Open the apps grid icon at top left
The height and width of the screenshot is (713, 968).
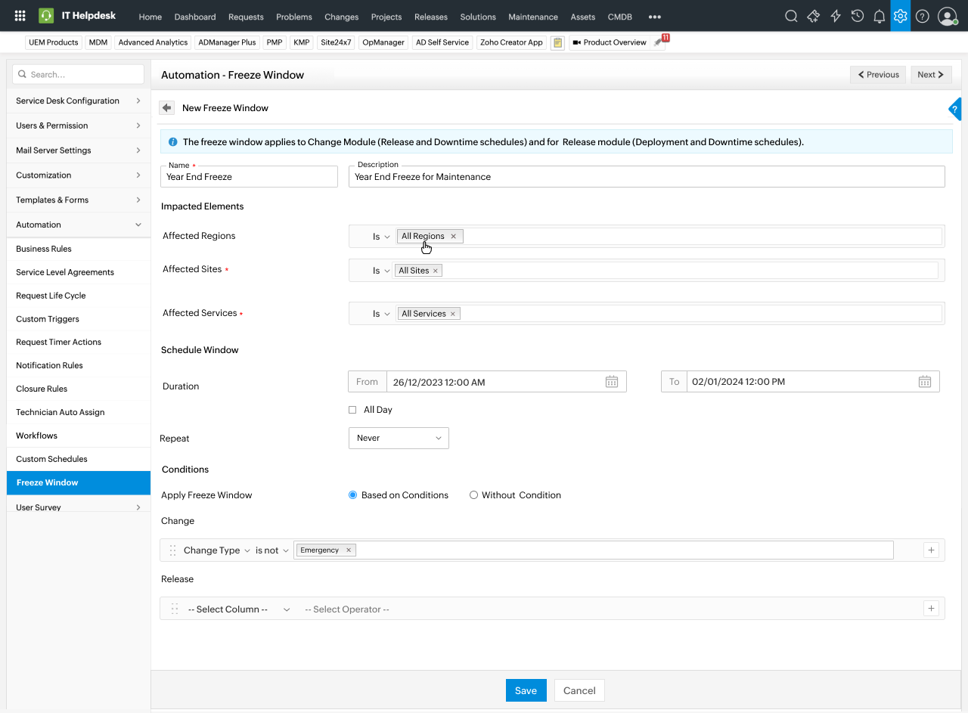click(x=20, y=15)
